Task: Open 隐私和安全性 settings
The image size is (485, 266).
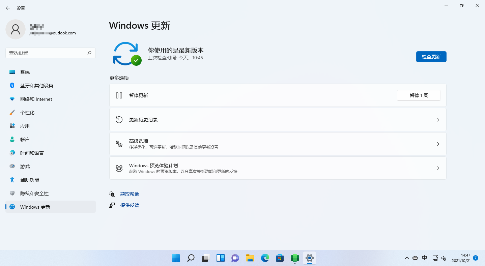Action: 51,194
